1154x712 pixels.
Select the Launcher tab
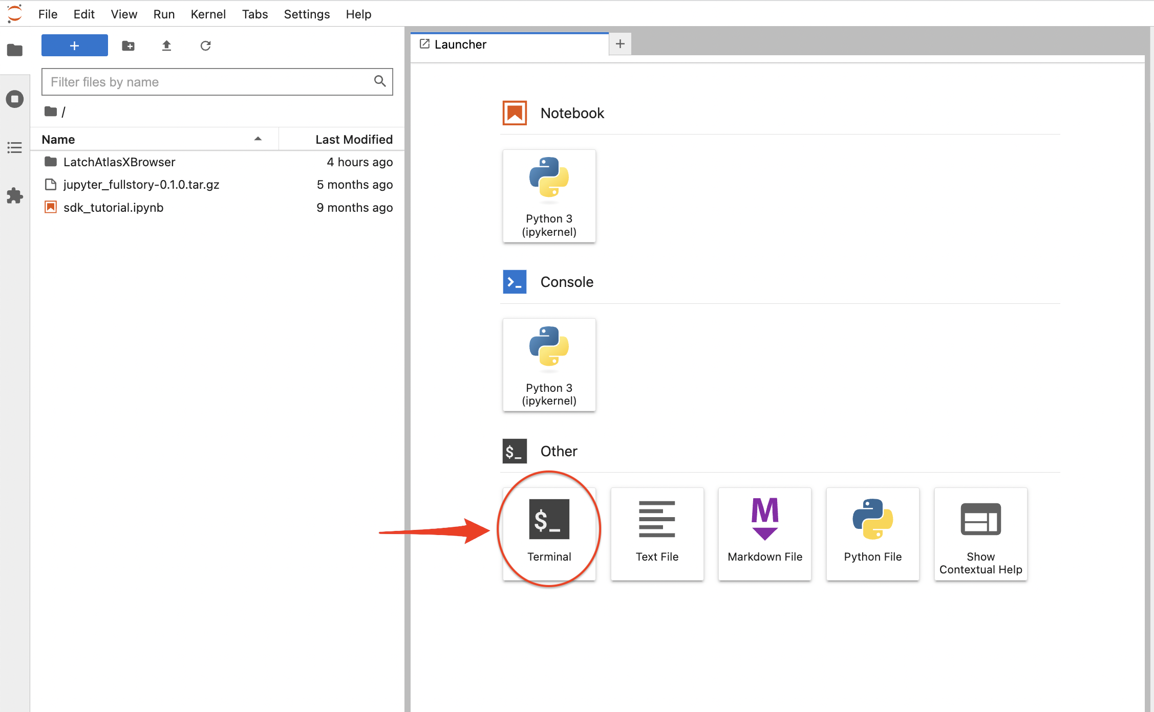(509, 44)
